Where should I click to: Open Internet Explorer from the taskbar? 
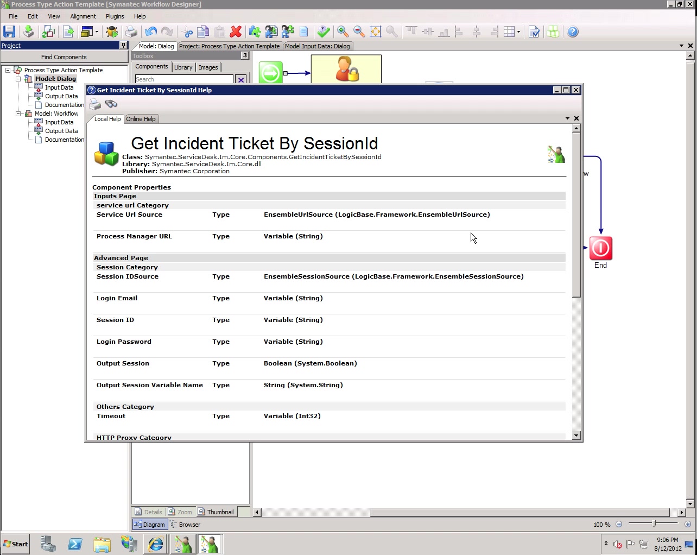[156, 544]
